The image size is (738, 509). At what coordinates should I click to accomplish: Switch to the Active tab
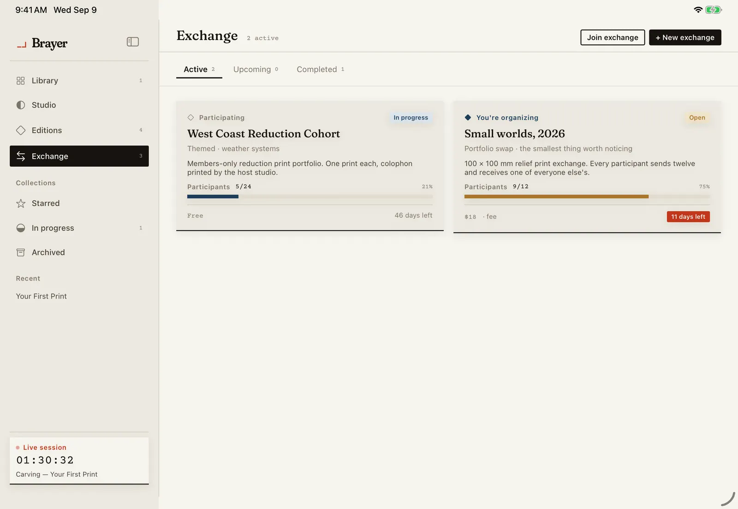199,69
